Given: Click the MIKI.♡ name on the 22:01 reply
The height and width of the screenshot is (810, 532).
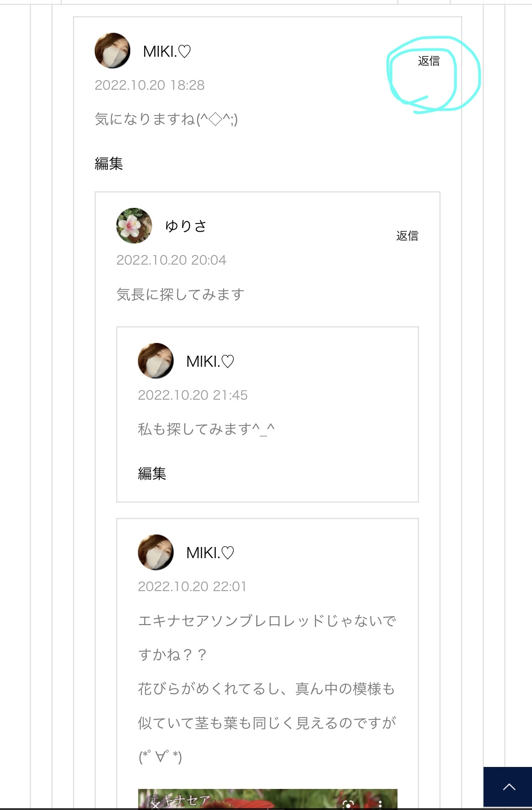Looking at the screenshot, I should point(210,553).
